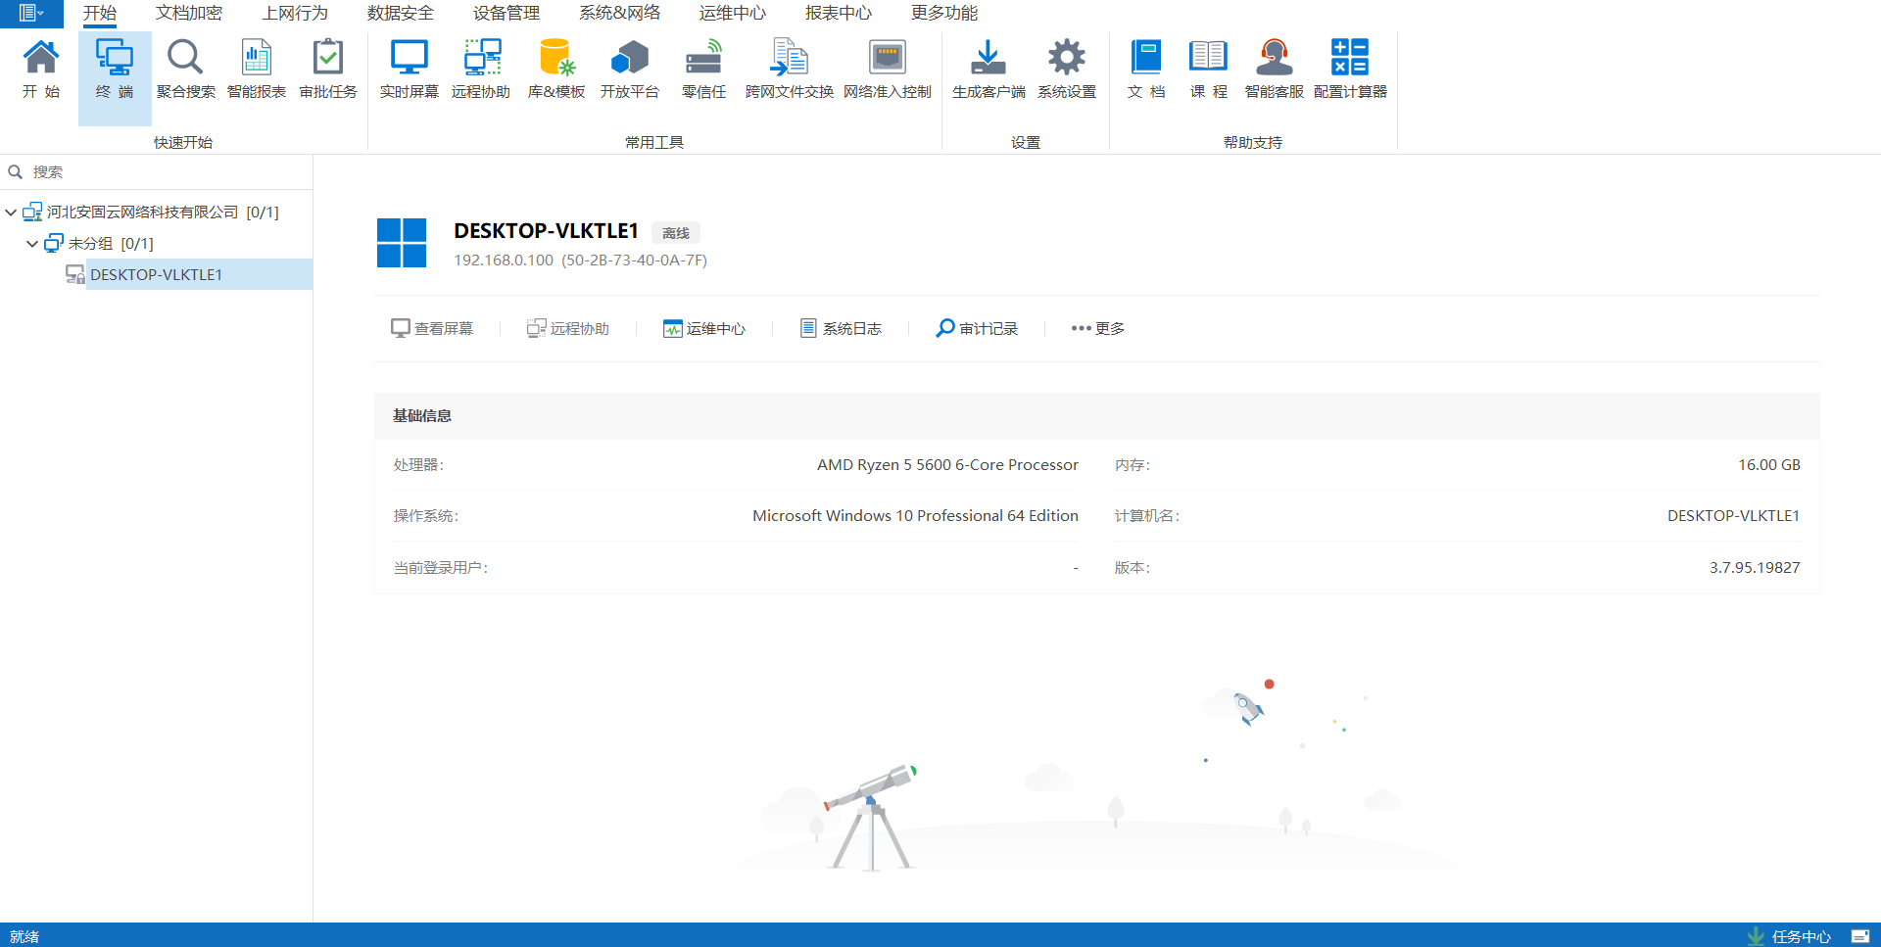1881x947 pixels.
Task: Click 远程协助 in device action bar
Action: click(568, 329)
